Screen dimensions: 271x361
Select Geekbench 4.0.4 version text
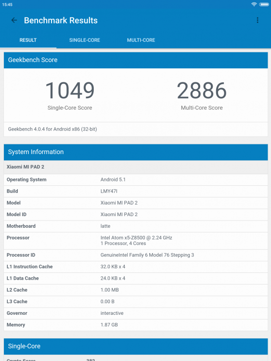click(x=52, y=129)
